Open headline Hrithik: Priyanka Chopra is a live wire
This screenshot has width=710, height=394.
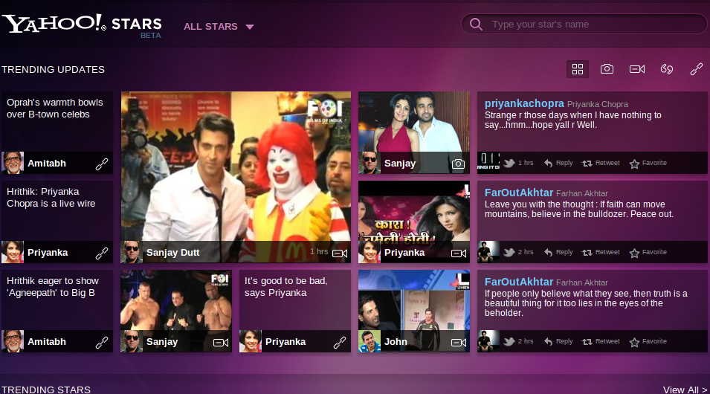51,198
